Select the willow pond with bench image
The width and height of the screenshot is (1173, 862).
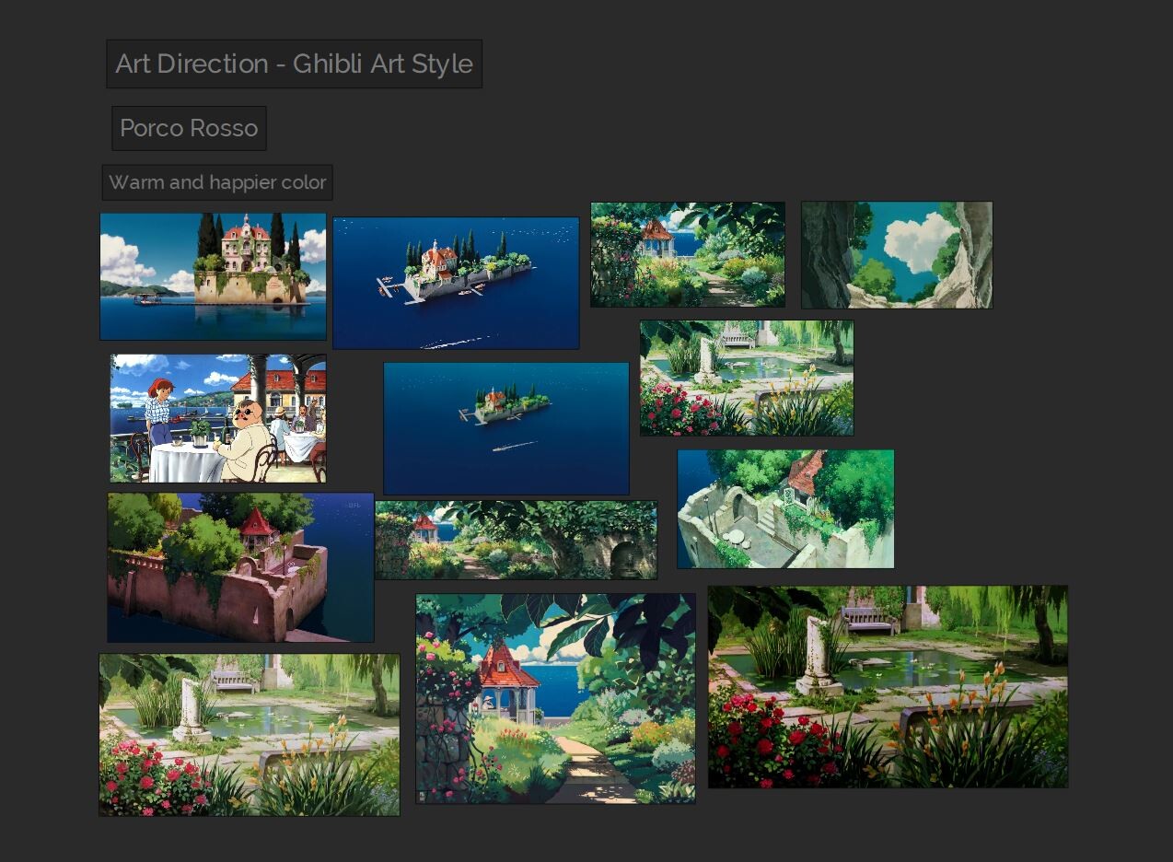249,733
